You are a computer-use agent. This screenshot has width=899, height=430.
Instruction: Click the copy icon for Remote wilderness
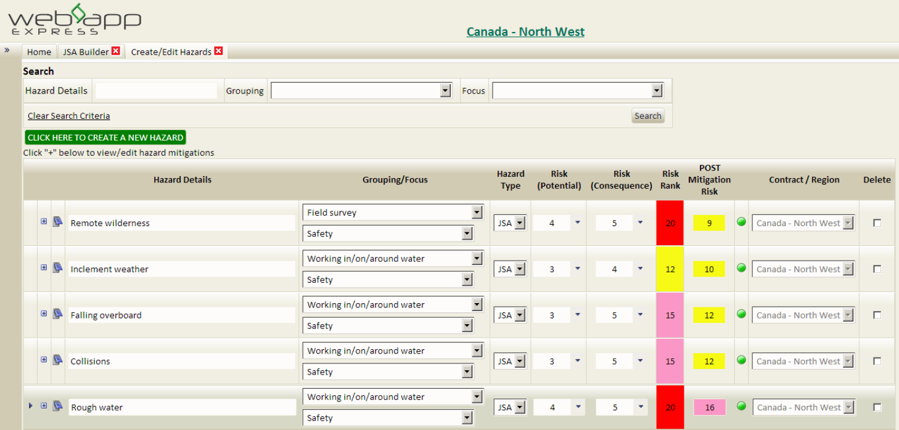57,222
